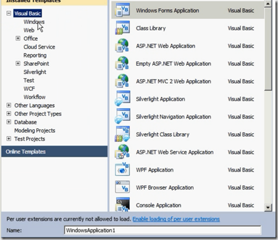
Task: Select the Cloud Service category
Action: [x=40, y=47]
